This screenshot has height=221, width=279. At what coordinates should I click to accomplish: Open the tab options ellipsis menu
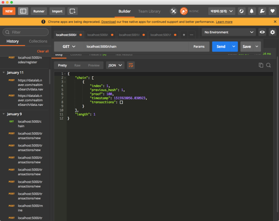point(191,35)
